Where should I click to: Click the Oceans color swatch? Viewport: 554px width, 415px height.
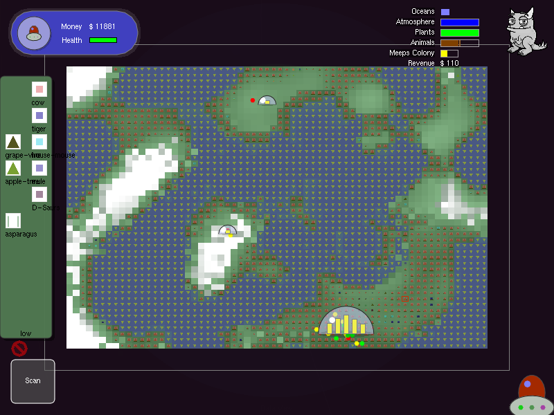pyautogui.click(x=445, y=12)
